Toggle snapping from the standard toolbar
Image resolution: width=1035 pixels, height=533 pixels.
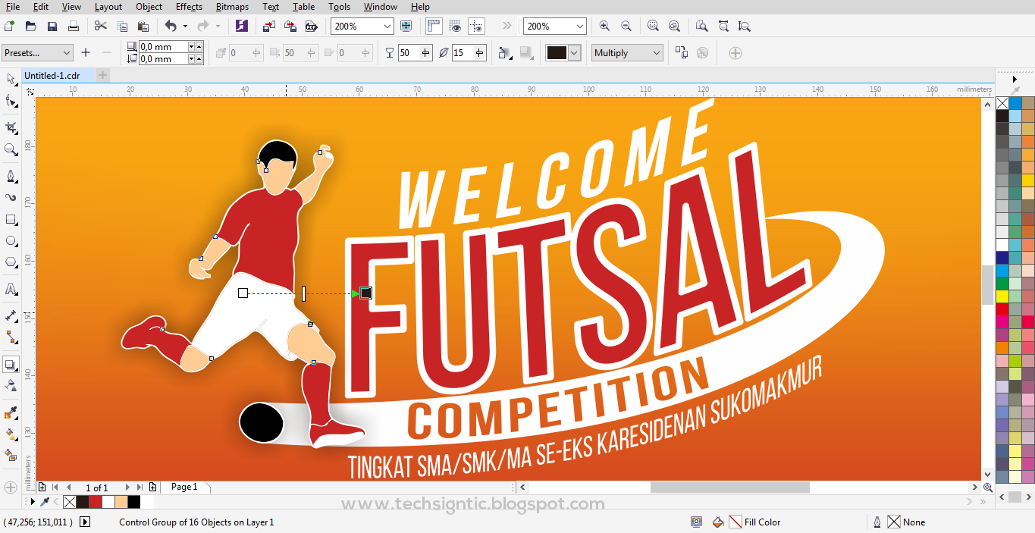(x=477, y=26)
